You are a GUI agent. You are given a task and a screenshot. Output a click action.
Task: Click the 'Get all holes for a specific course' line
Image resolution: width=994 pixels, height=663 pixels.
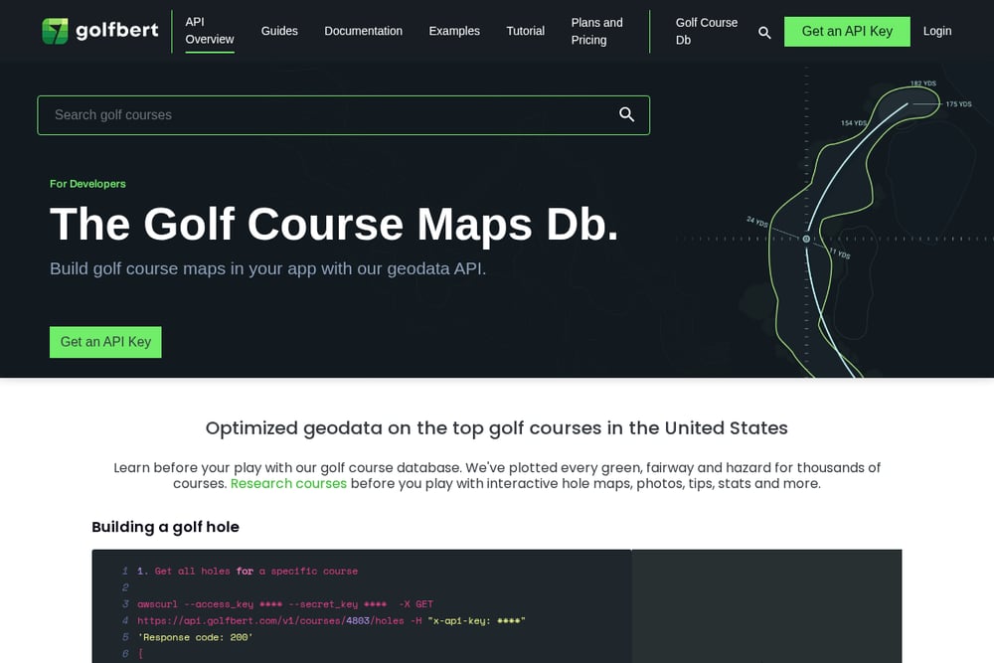pos(248,572)
